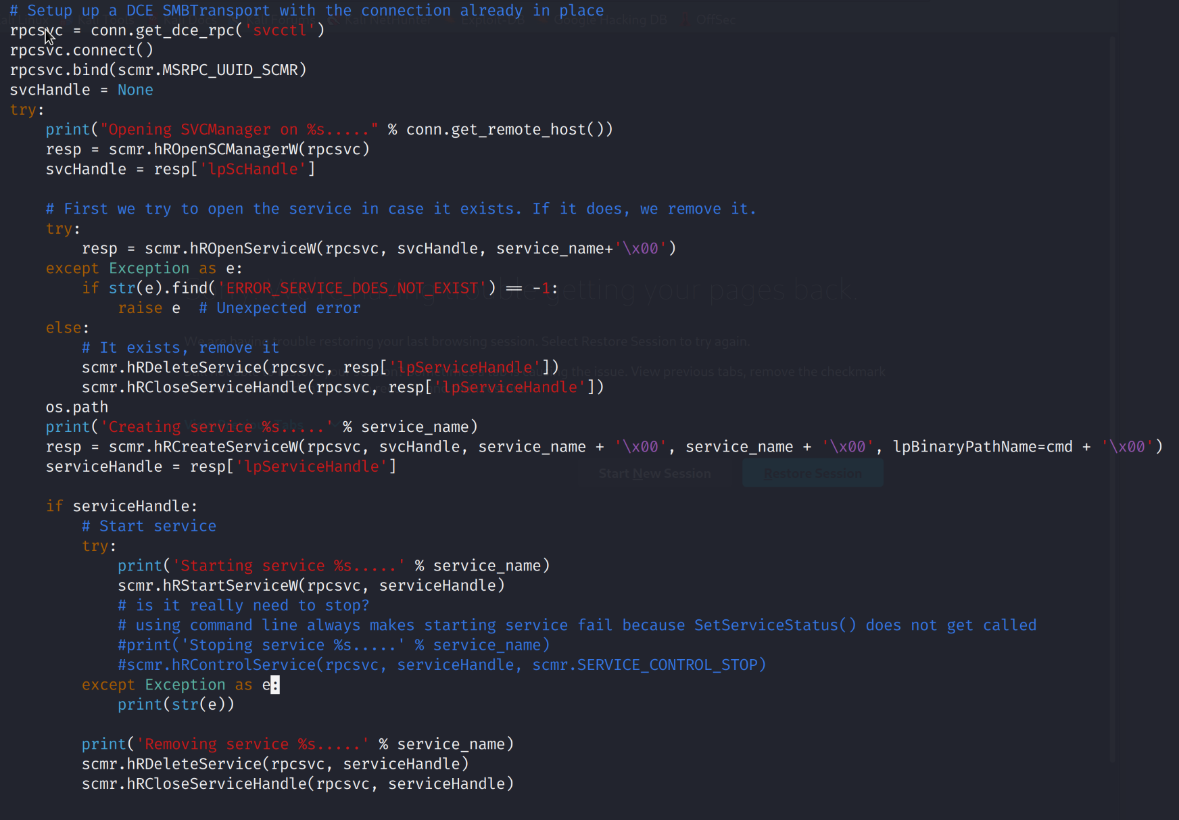
Task: Click the '# Unexpected error' comment
Action: (x=279, y=308)
